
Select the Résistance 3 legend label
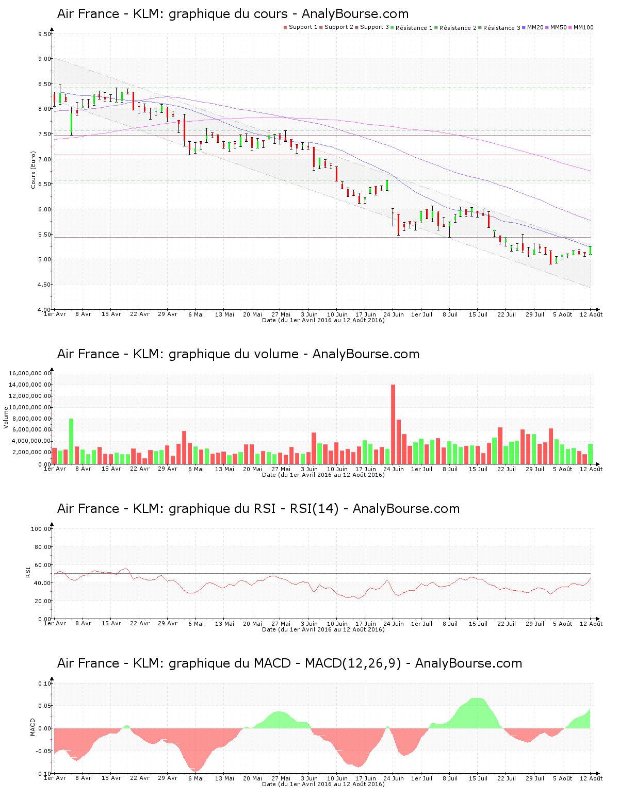[x=502, y=28]
